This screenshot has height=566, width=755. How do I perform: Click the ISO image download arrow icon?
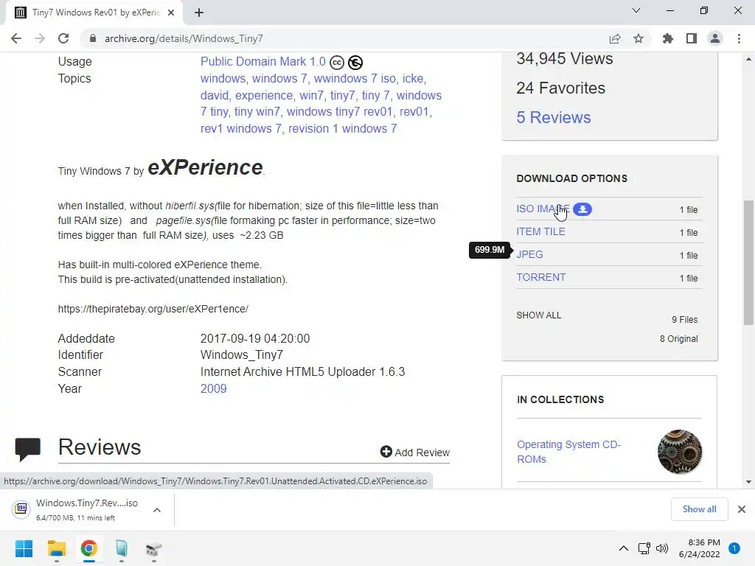click(x=582, y=209)
